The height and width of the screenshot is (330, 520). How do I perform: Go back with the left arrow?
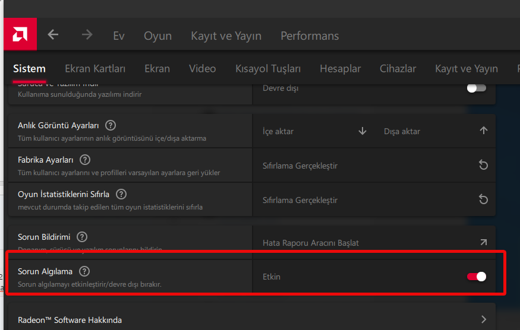[53, 35]
